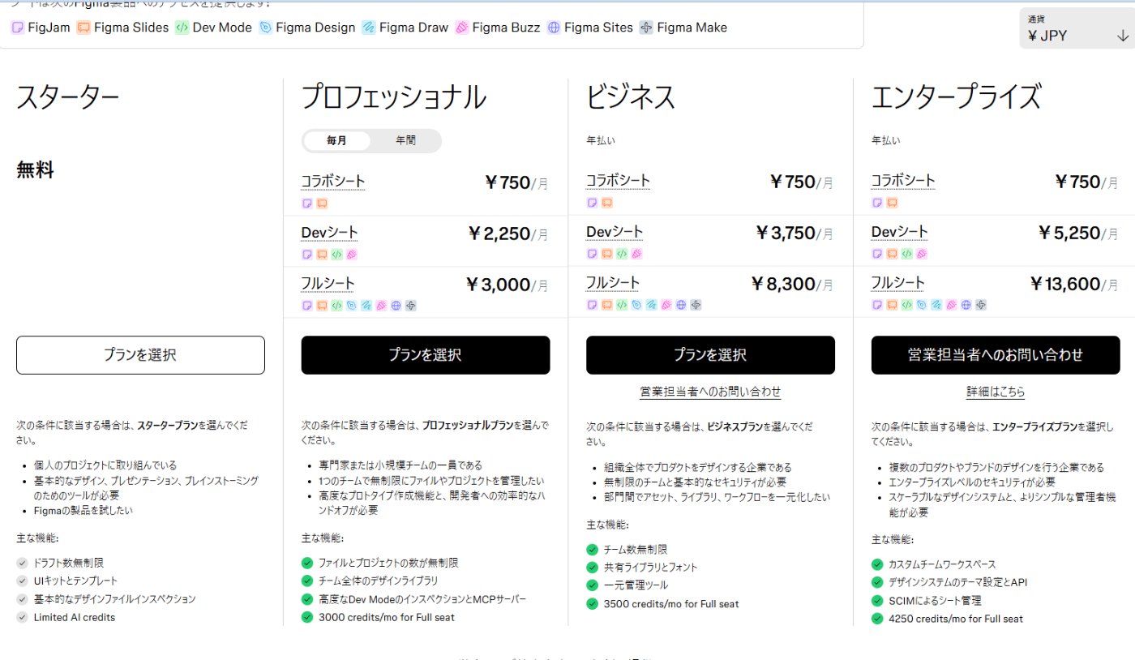Click Figma Make icon under ビジネス フルシート

tap(696, 305)
